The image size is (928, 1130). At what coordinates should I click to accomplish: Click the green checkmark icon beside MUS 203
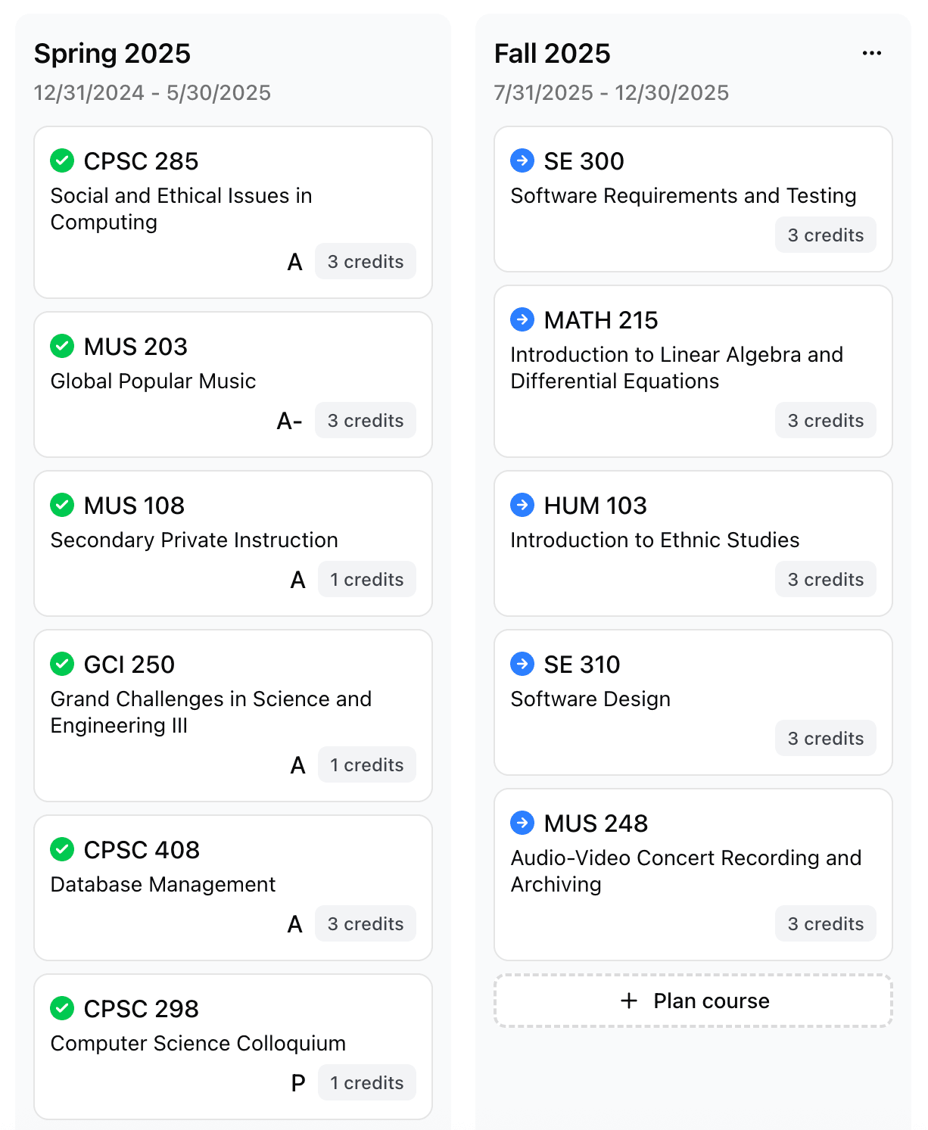[x=62, y=346]
